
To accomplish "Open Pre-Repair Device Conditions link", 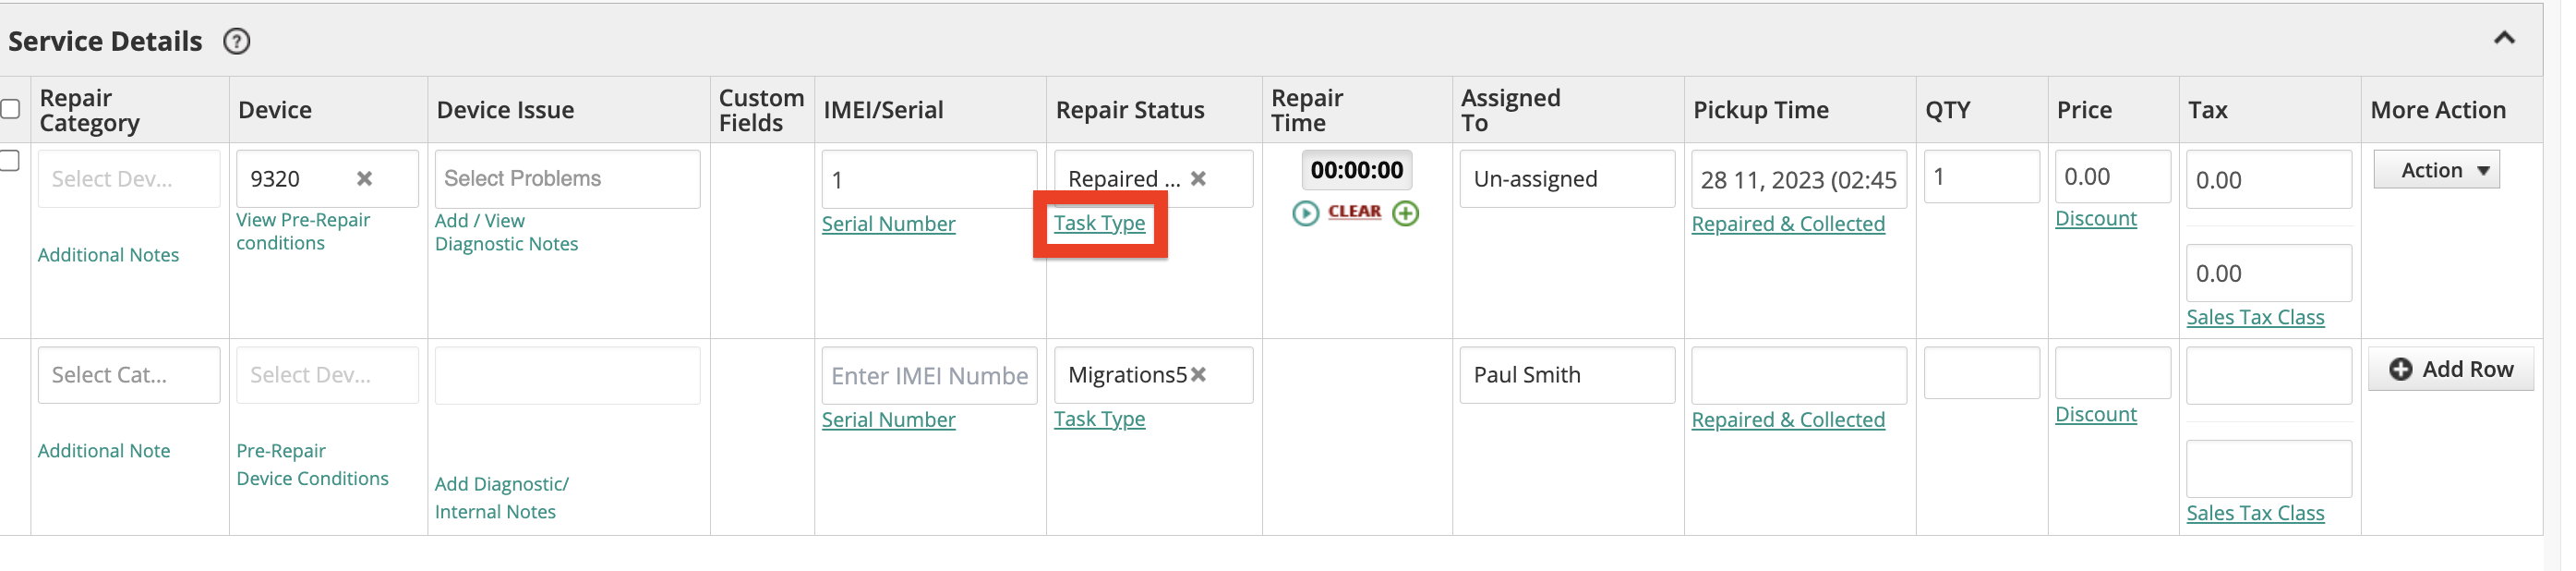I will click(x=312, y=465).
